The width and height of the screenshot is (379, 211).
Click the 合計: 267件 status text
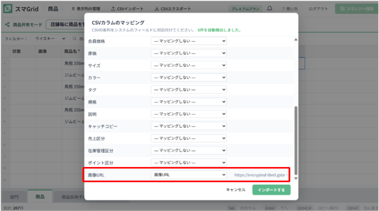(13, 208)
